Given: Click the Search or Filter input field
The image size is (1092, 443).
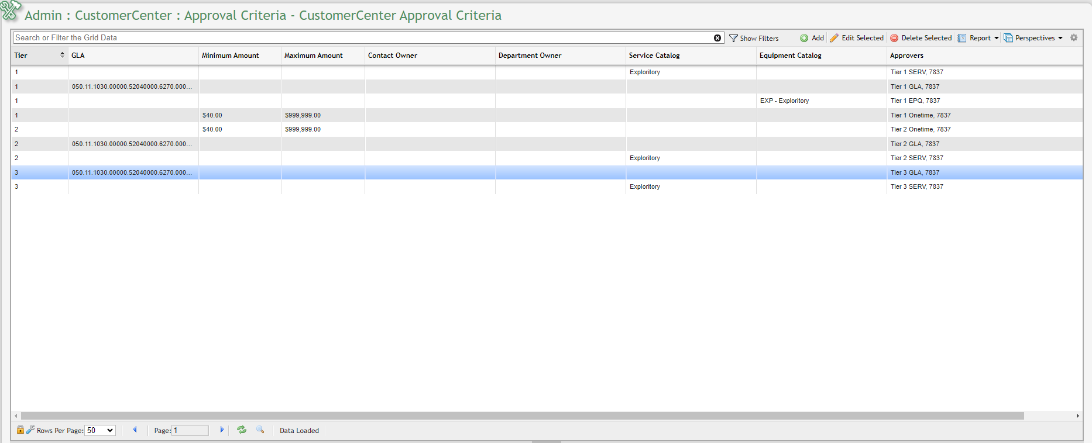Looking at the screenshot, I should click(x=363, y=38).
